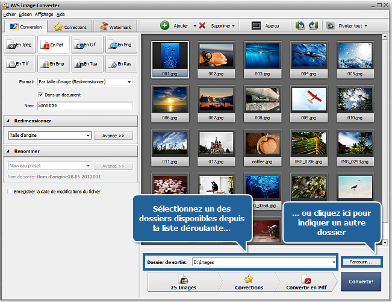This screenshot has width=392, height=302.
Task: Switch to the Watermark tab
Action: point(116,27)
